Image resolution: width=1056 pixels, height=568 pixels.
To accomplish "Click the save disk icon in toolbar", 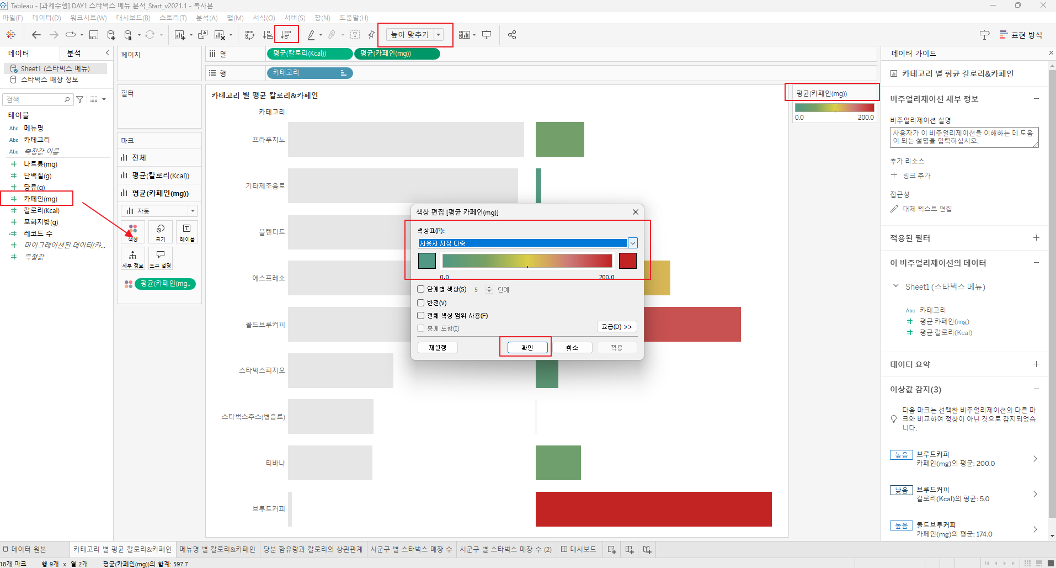I will 94,35.
